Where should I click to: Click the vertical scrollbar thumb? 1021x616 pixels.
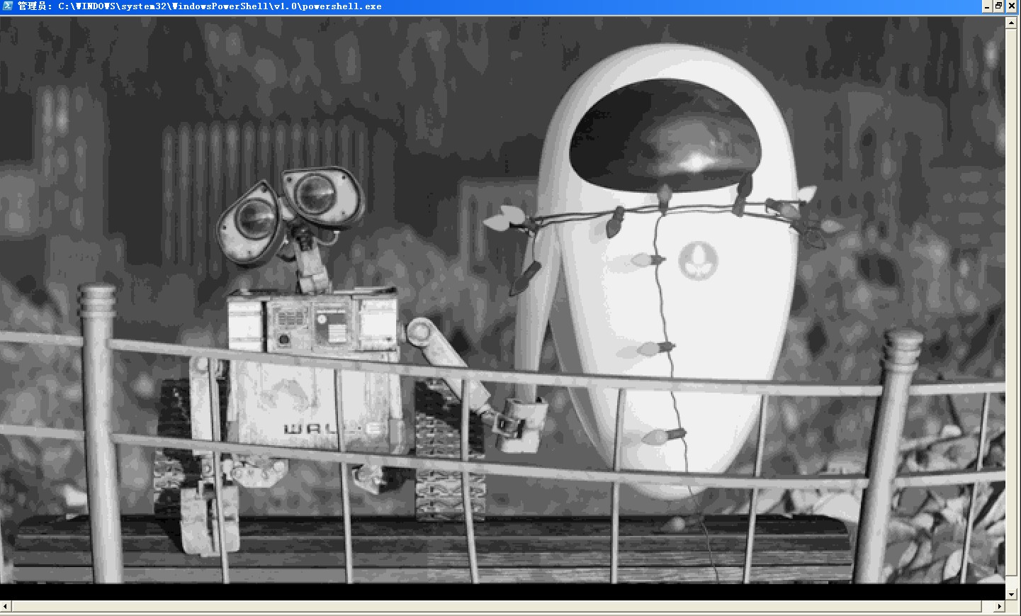click(x=1011, y=303)
